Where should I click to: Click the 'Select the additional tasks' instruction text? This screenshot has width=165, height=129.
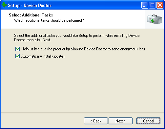pyautogui.click(x=77, y=38)
